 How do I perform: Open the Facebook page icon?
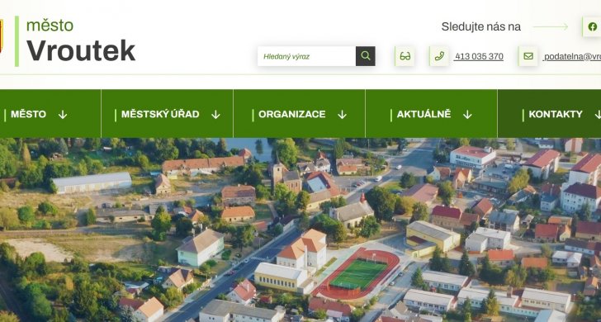[592, 26]
